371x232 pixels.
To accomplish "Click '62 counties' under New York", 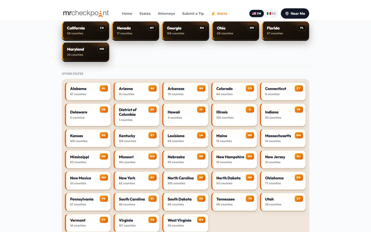I will click(x=127, y=183).
